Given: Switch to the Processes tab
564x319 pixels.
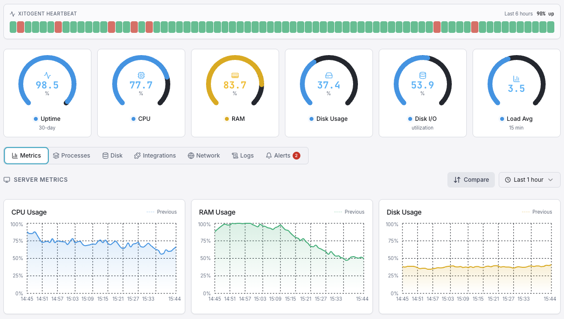Looking at the screenshot, I should pos(71,155).
